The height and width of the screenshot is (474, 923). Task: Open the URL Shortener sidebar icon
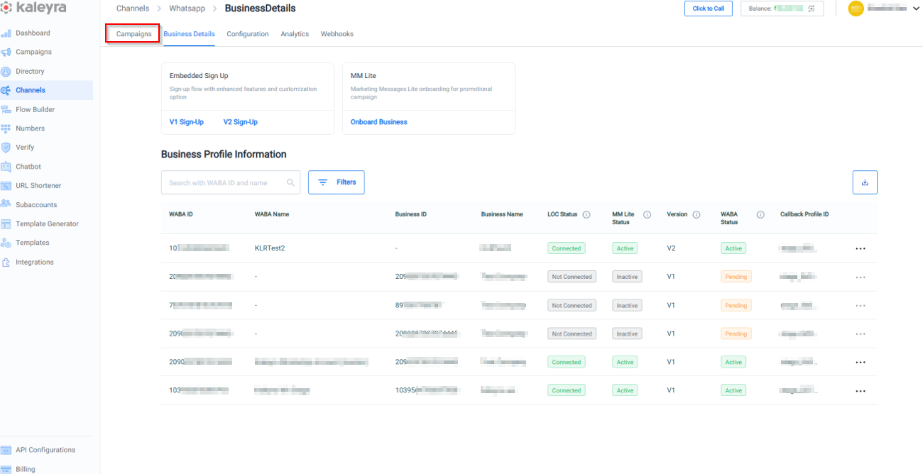pyautogui.click(x=6, y=186)
